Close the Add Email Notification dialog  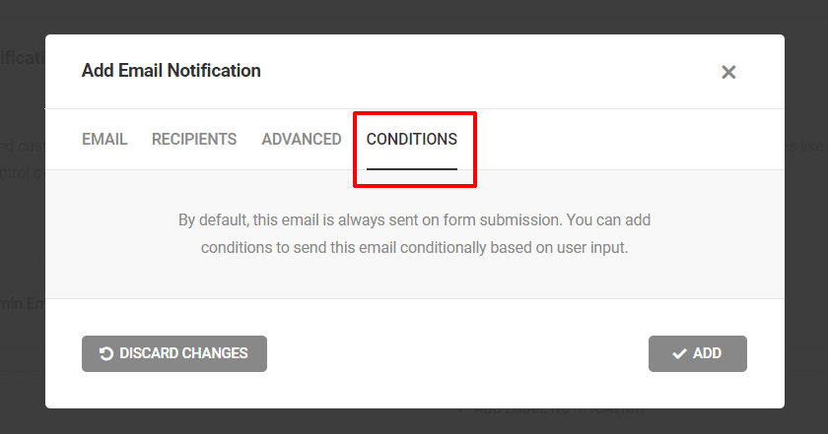click(728, 72)
